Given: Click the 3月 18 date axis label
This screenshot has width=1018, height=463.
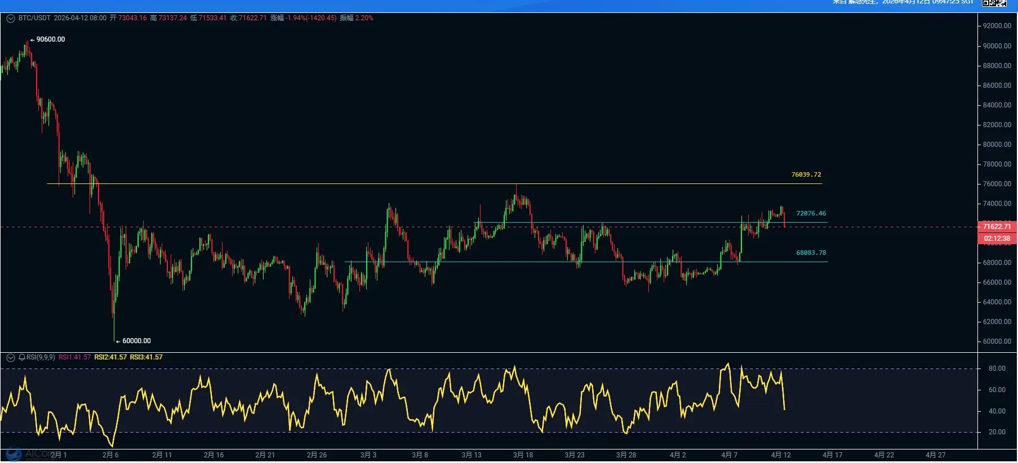Looking at the screenshot, I should click(523, 455).
